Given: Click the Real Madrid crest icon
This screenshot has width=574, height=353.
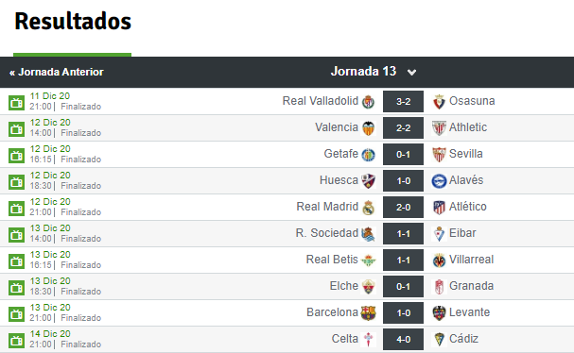Looking at the screenshot, I should 368,208.
